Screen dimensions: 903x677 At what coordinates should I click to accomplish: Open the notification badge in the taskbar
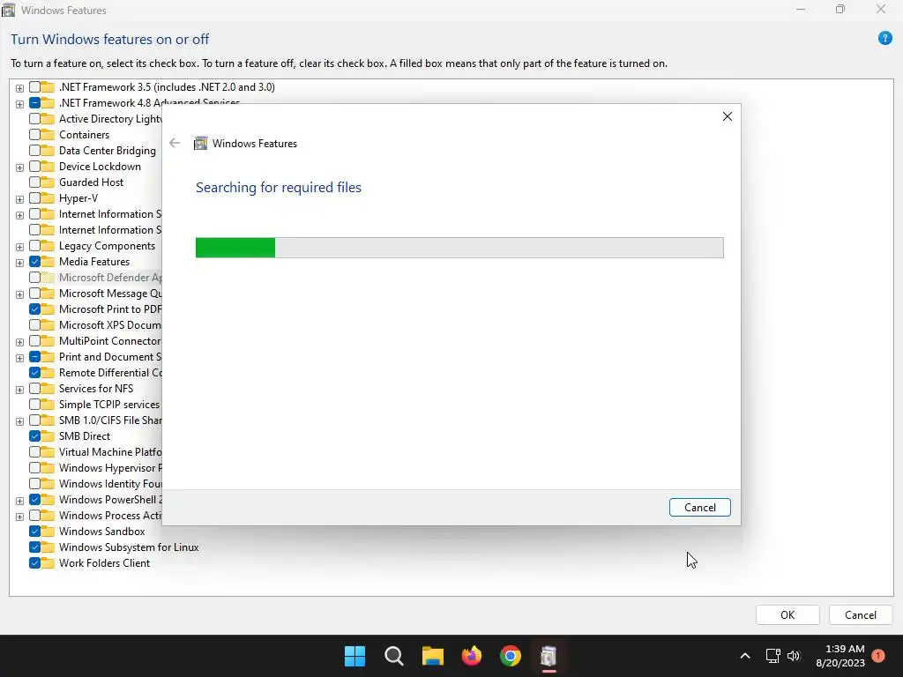coord(878,656)
